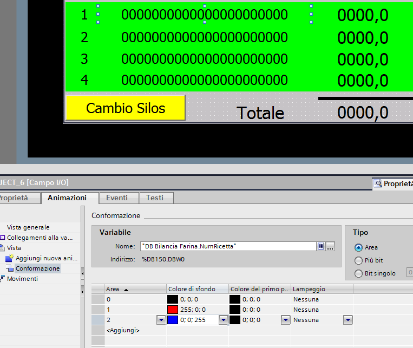Expand navigation pane with right arrow handle

[82, 292]
